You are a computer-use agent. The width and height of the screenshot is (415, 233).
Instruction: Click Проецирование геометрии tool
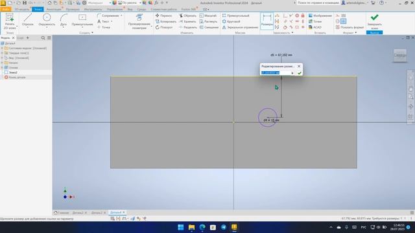[139, 21]
